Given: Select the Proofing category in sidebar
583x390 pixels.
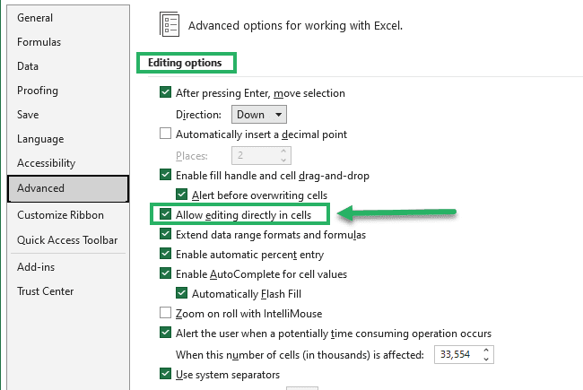Looking at the screenshot, I should coord(38,91).
